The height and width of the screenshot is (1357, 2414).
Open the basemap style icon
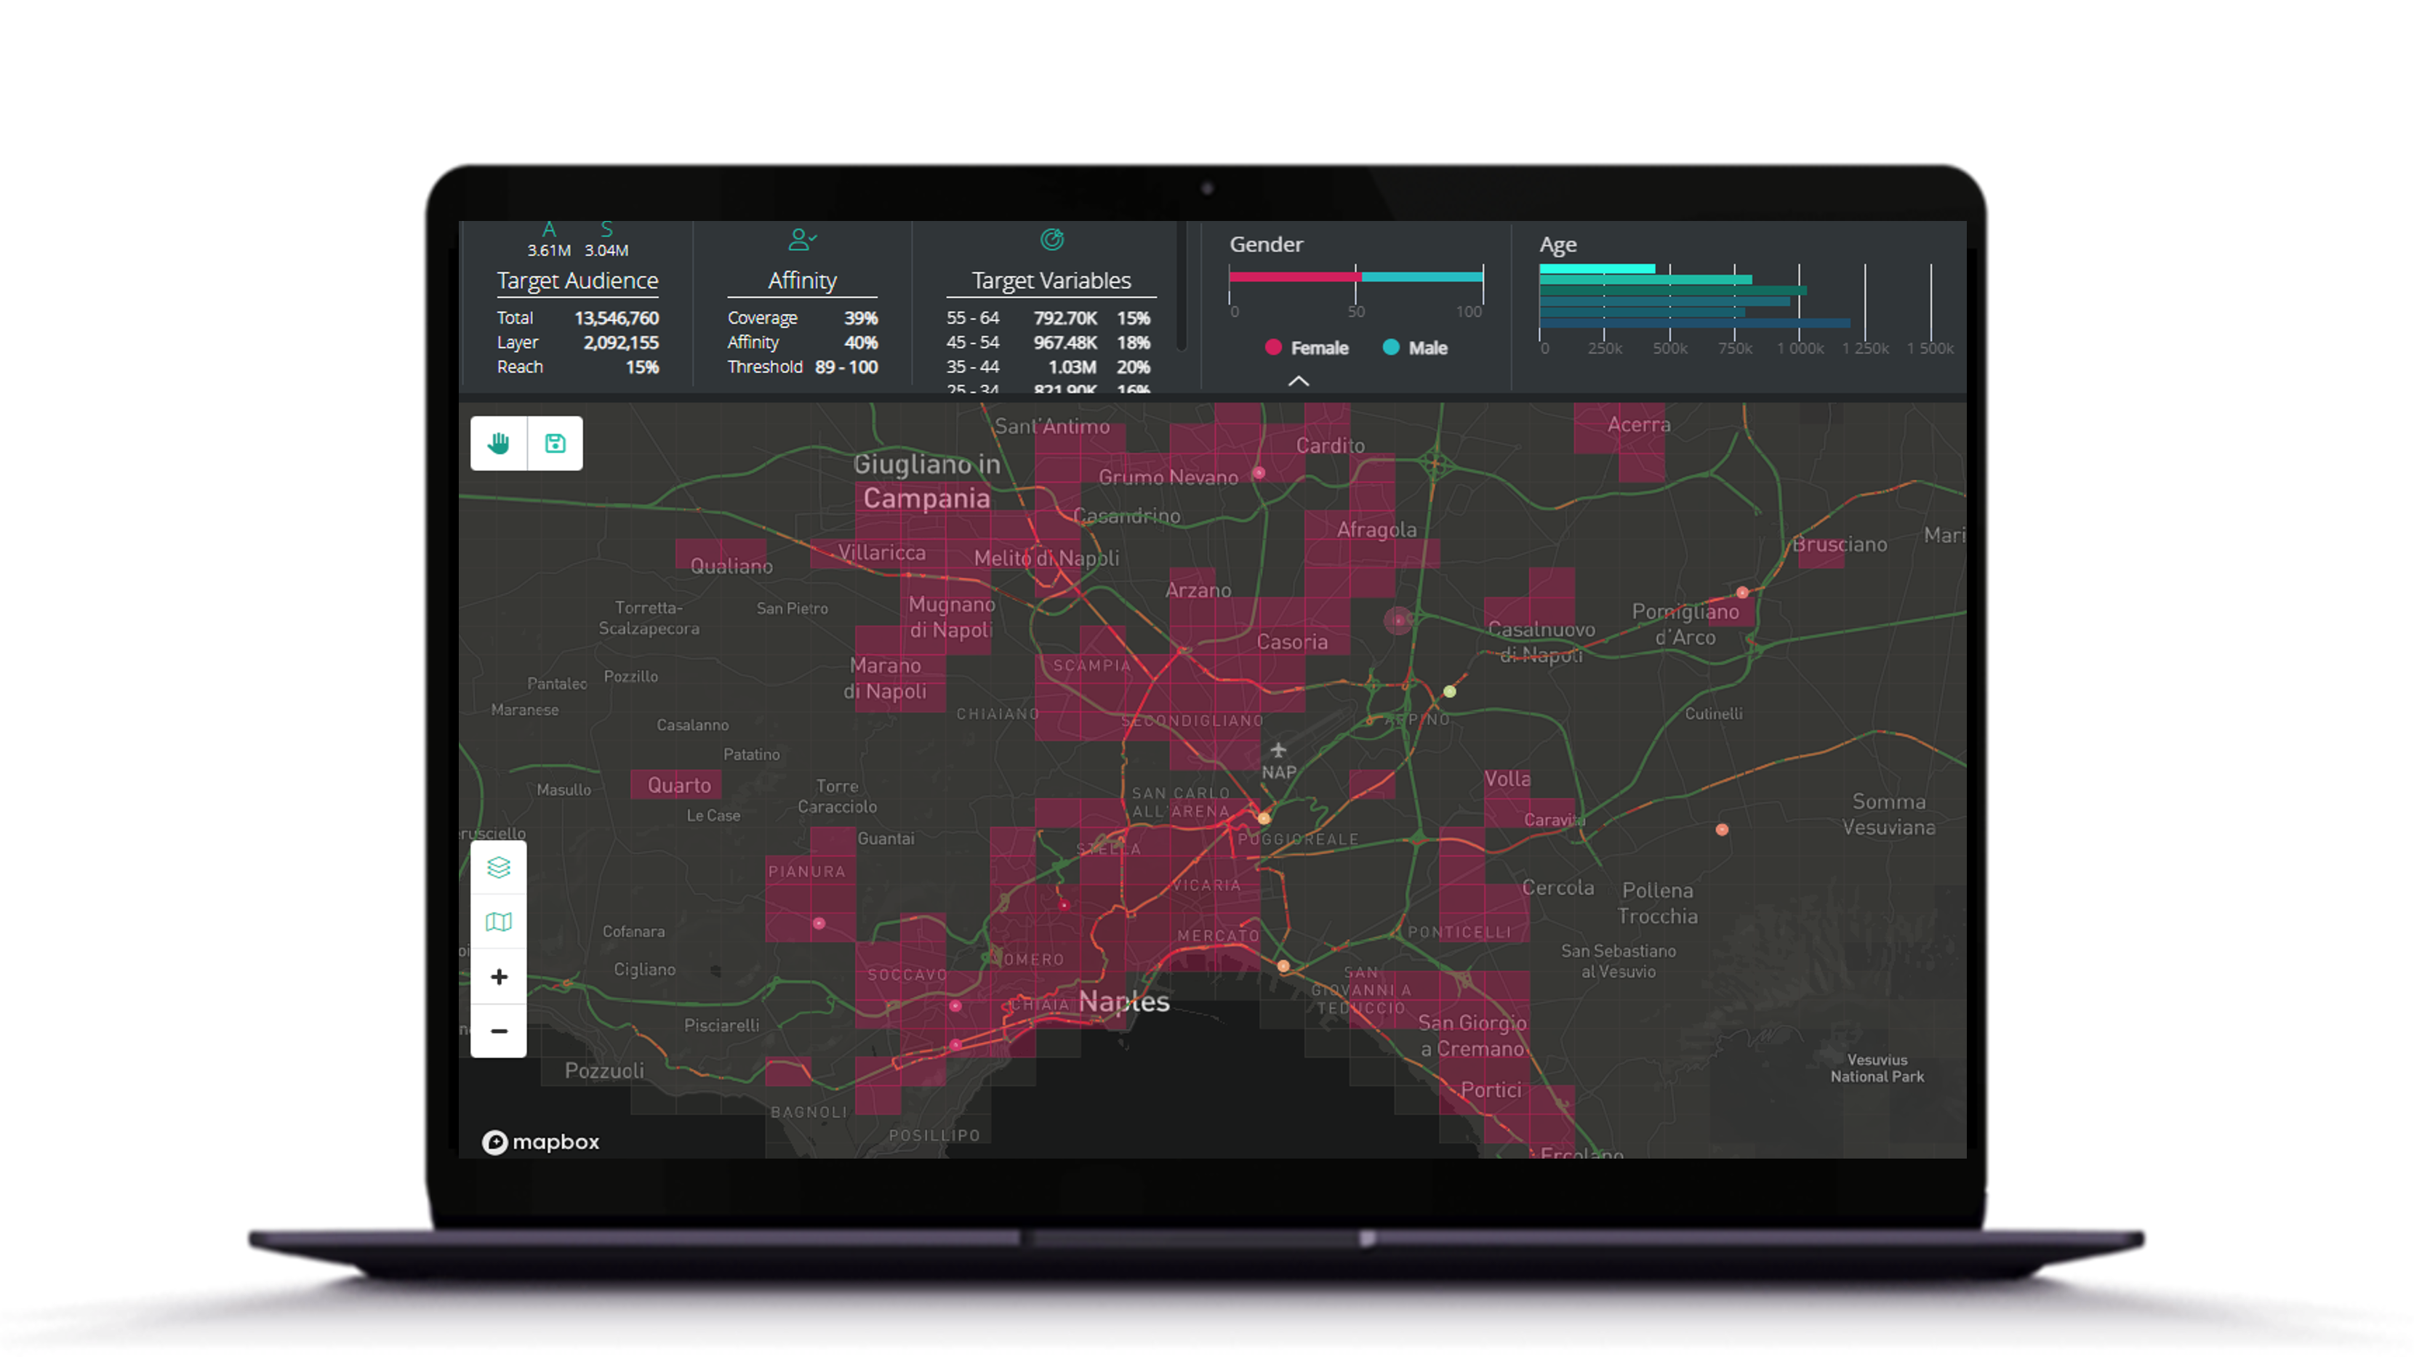point(499,922)
